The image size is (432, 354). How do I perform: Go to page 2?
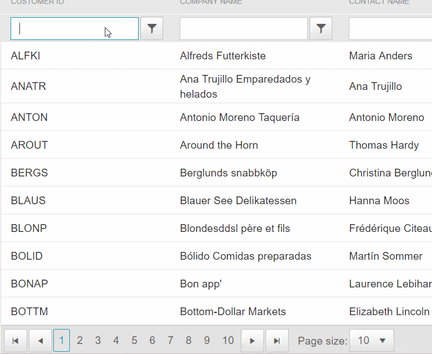click(x=80, y=341)
